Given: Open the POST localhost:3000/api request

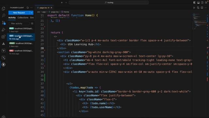Looking at the screenshot, I should pyautogui.click(x=21, y=45).
